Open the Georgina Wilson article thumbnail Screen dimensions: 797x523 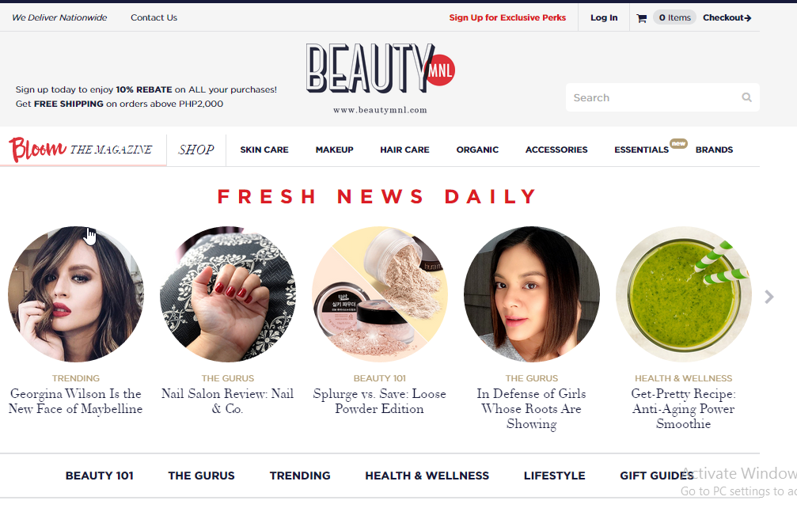coord(76,294)
